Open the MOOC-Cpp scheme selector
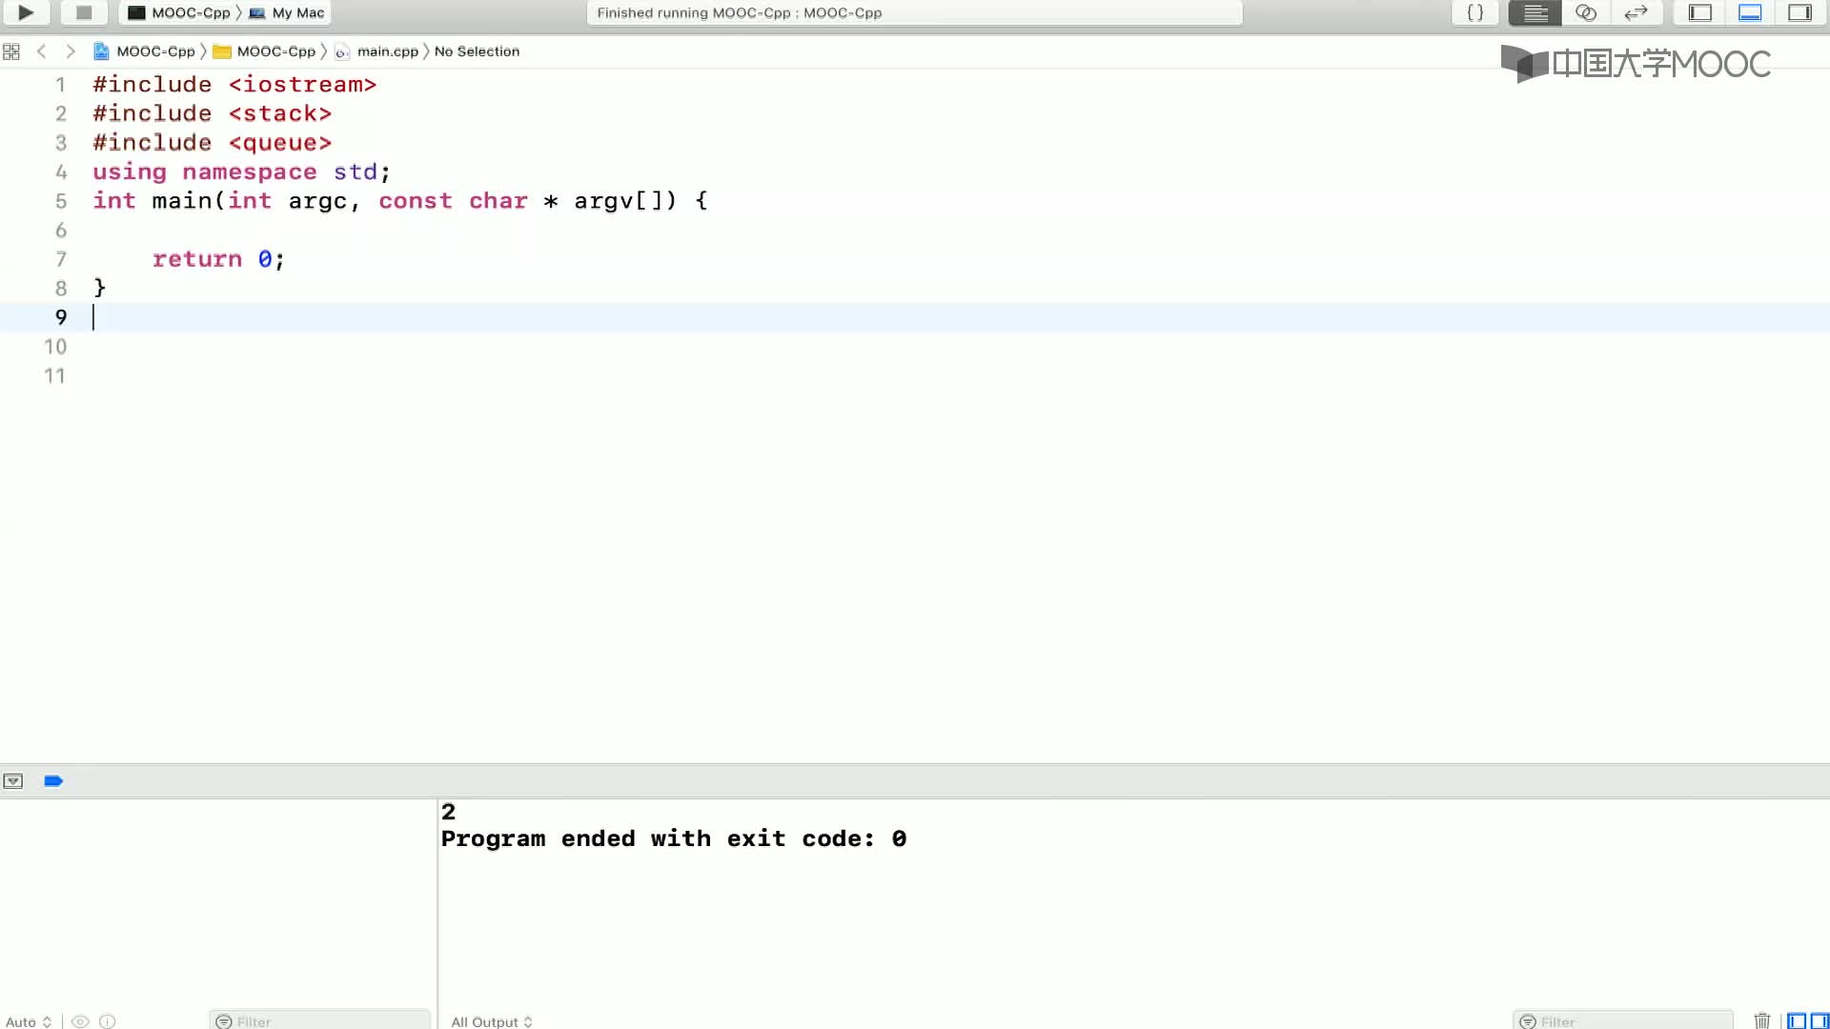The height and width of the screenshot is (1029, 1830). [179, 12]
